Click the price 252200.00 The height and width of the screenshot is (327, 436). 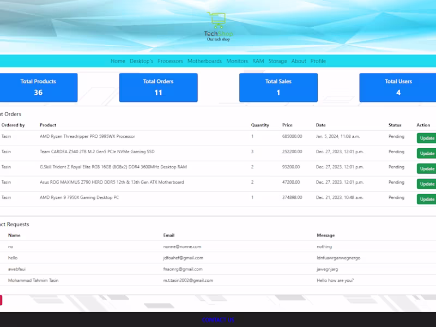click(x=292, y=152)
